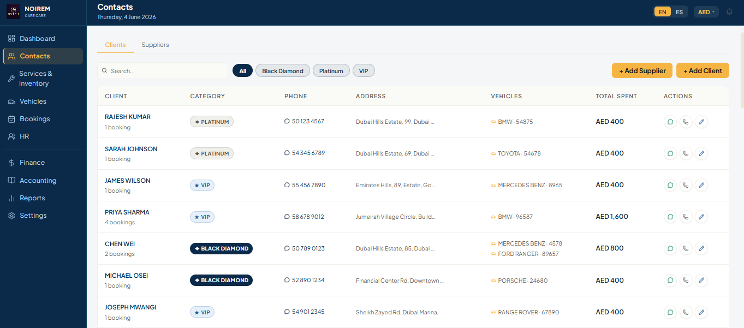Filter clients by VIP chip
The width and height of the screenshot is (744, 328).
[x=364, y=71]
